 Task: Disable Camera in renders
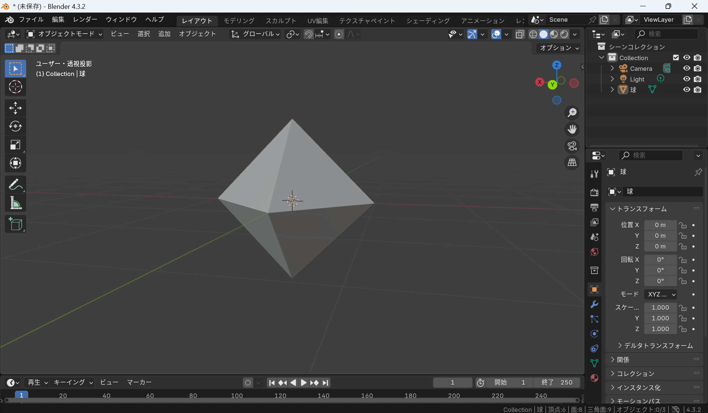click(x=697, y=68)
